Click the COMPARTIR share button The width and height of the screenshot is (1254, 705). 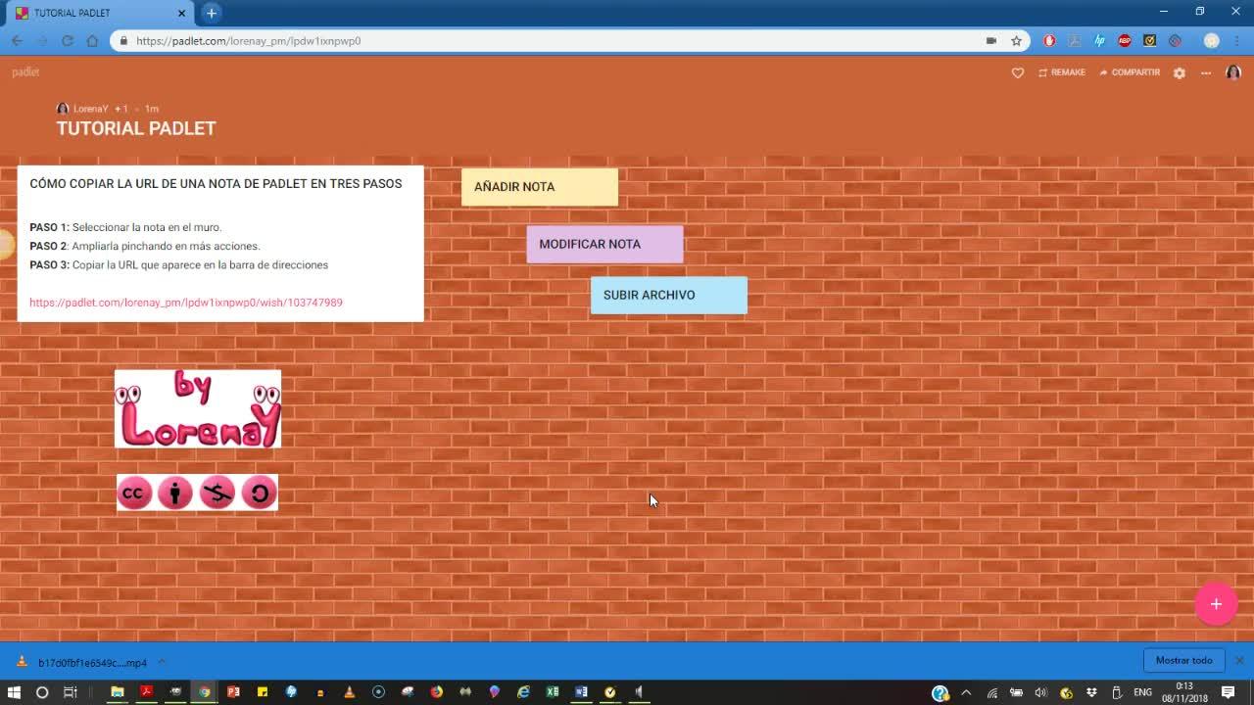click(1130, 72)
